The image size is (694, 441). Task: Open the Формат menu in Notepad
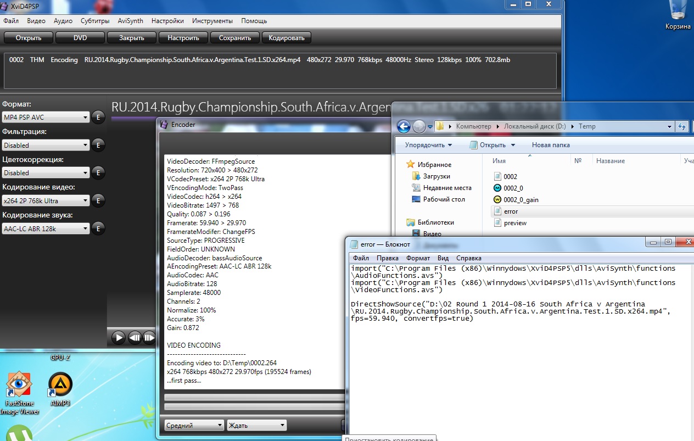[x=418, y=258]
